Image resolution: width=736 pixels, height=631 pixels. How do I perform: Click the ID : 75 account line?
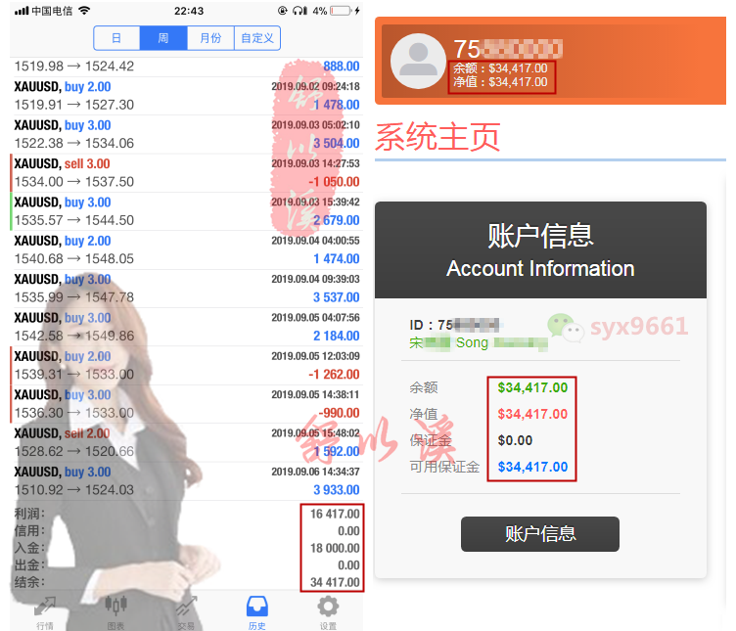[x=454, y=325]
